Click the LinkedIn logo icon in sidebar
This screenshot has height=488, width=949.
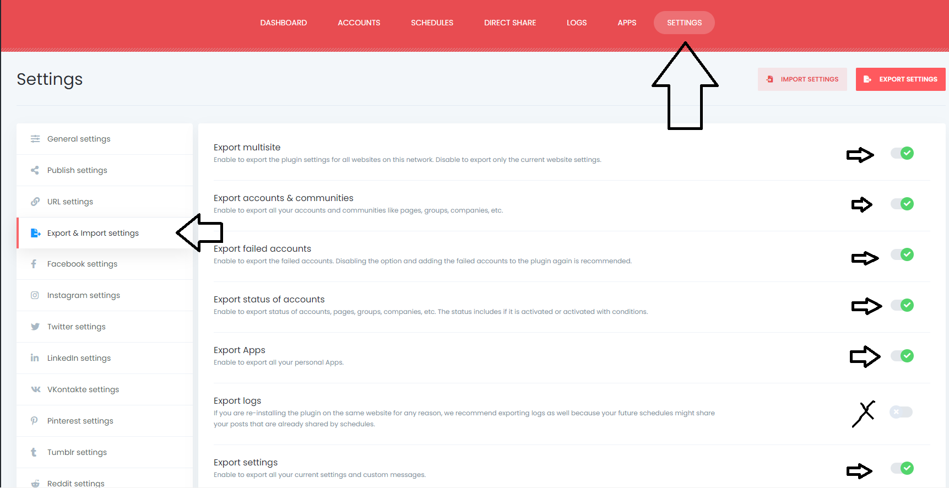click(x=35, y=358)
